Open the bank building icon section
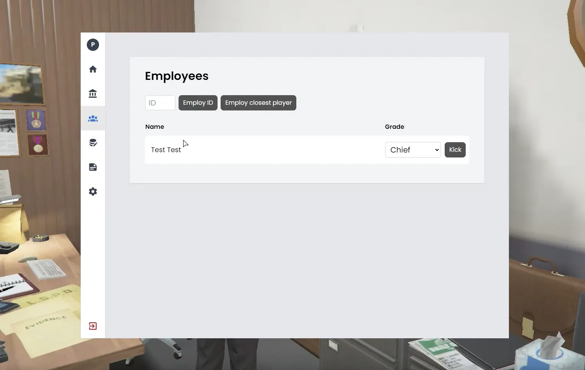Image resolution: width=585 pixels, height=370 pixels. (93, 94)
